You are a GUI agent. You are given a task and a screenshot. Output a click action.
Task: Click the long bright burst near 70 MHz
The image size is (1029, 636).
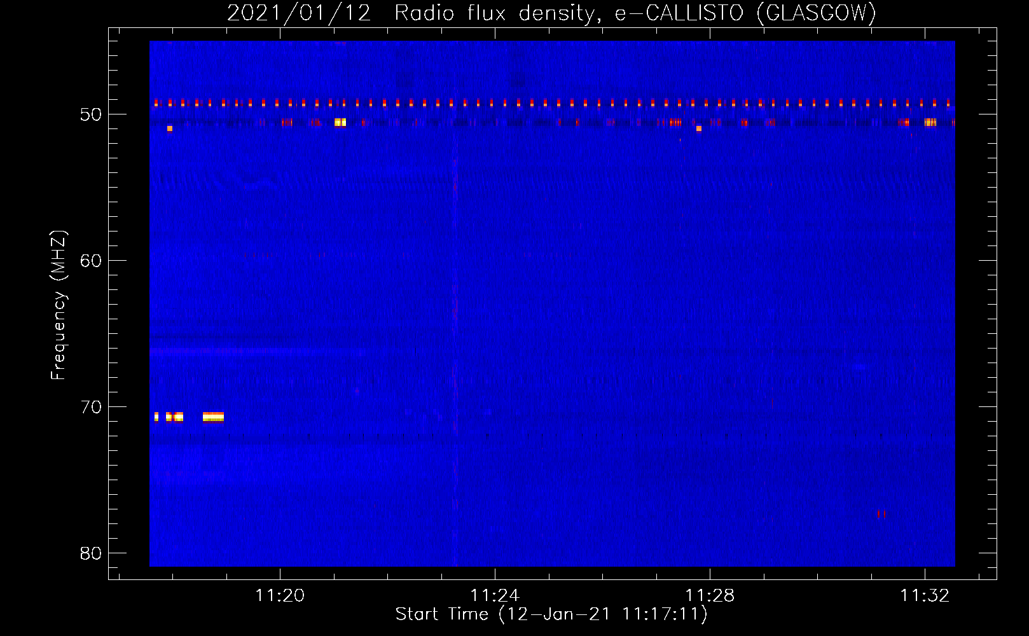click(213, 417)
